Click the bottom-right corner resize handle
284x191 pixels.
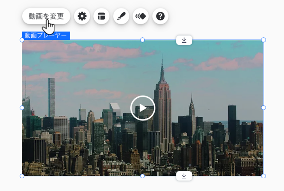(264, 176)
